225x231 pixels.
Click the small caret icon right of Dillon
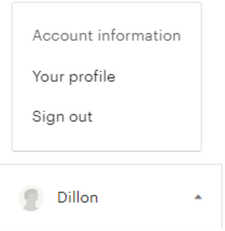pos(198,197)
